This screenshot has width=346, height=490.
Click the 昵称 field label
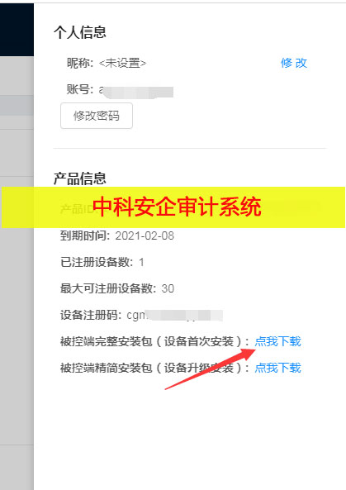tap(80, 63)
